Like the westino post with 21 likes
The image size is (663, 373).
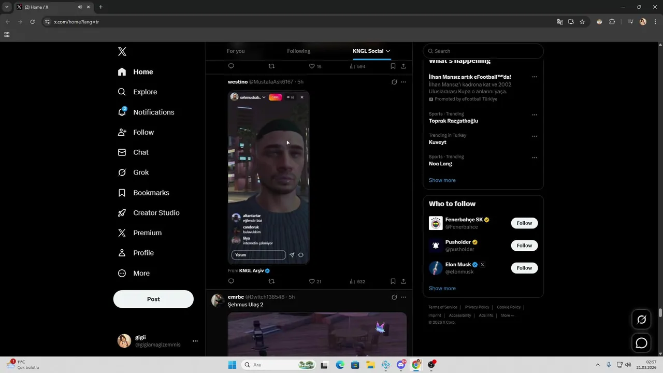click(x=315, y=281)
